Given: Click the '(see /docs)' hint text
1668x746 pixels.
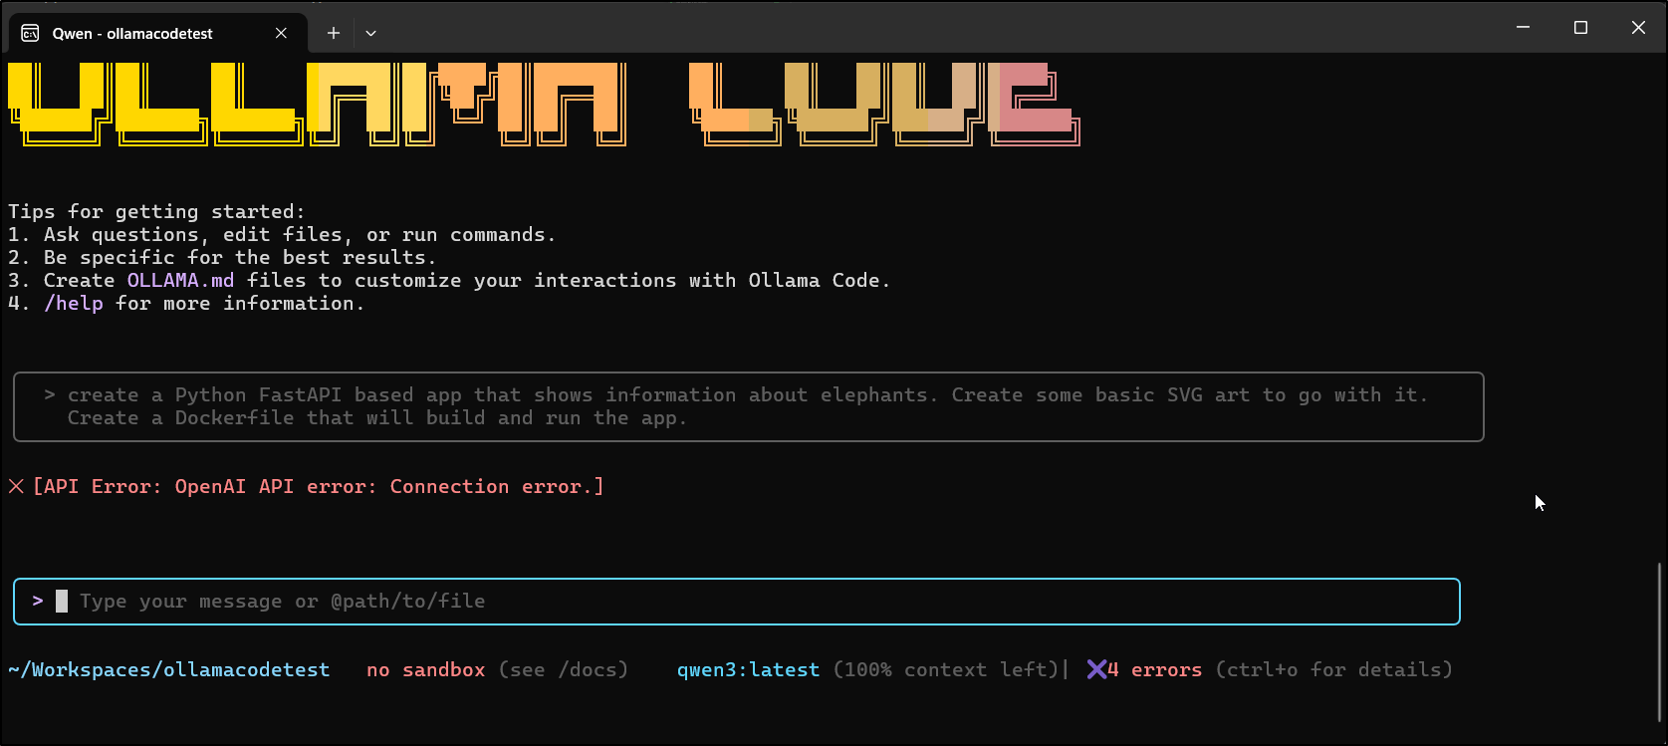Looking at the screenshot, I should pos(564,669).
